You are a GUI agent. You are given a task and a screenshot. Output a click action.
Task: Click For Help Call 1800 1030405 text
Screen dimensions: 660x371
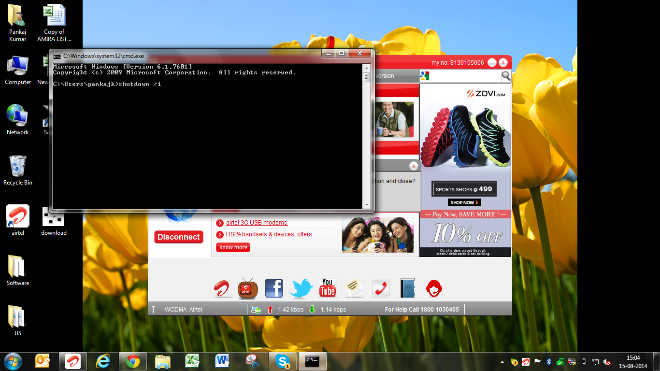(x=422, y=309)
